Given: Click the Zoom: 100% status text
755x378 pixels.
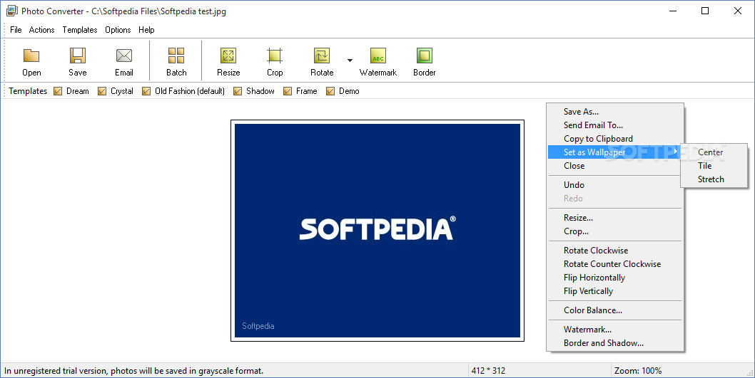Looking at the screenshot, I should 637,371.
